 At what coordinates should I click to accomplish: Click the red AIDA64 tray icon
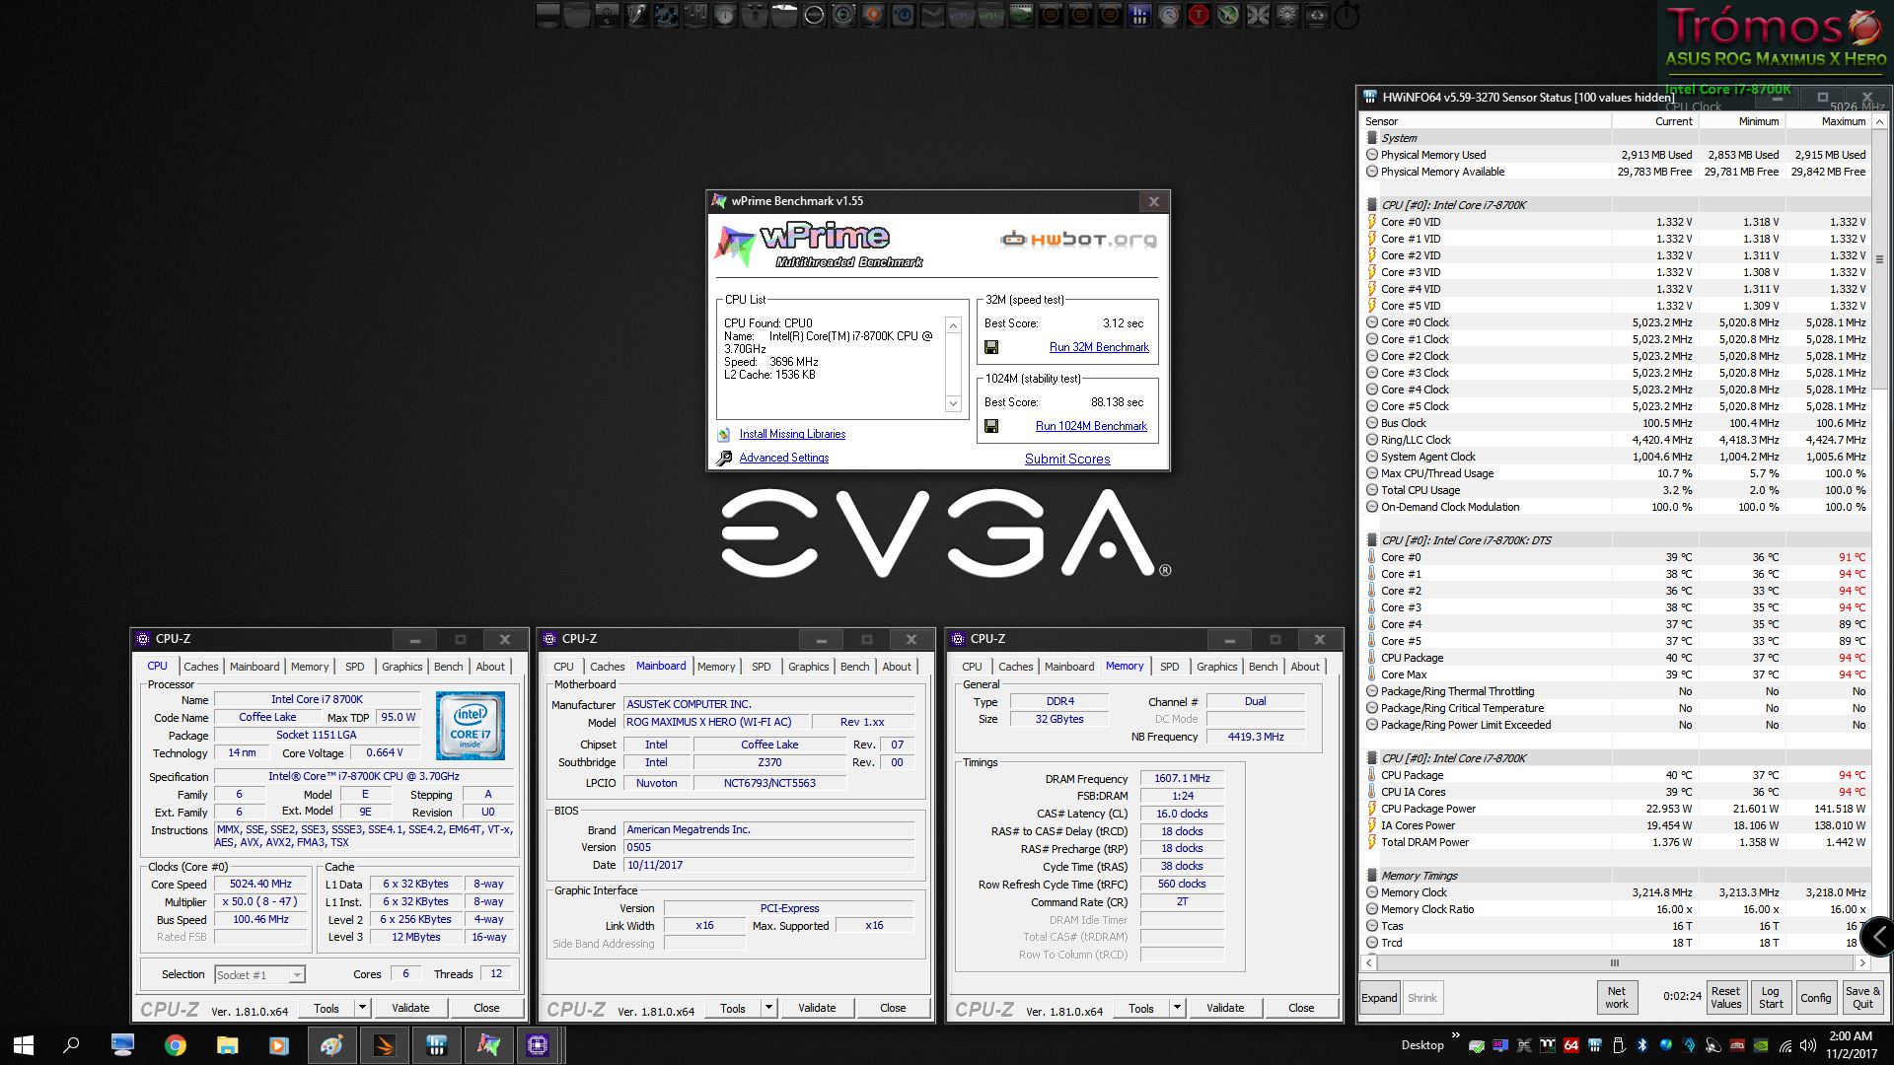click(x=1571, y=1045)
